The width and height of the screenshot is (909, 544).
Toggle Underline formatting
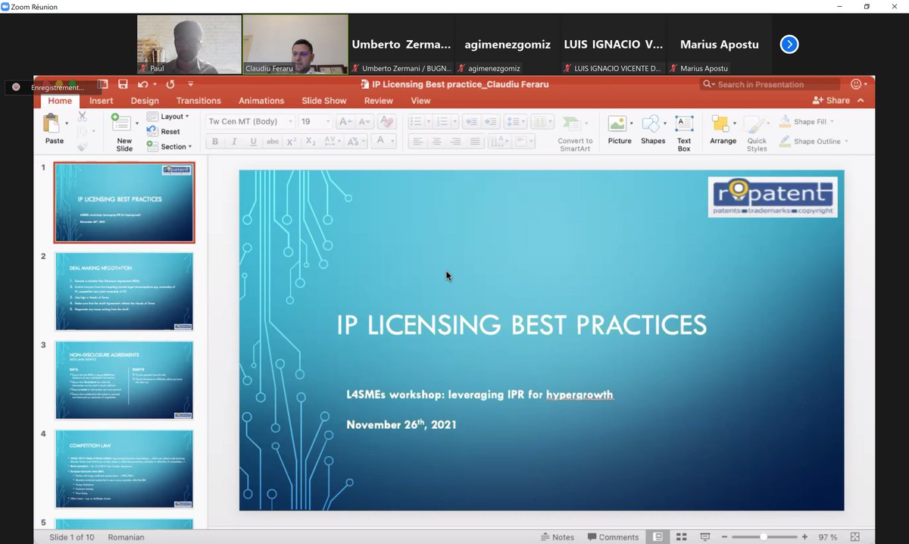pyautogui.click(x=253, y=141)
